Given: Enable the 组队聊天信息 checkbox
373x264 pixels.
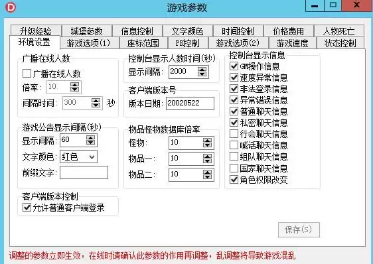Looking at the screenshot, I should point(234,157).
